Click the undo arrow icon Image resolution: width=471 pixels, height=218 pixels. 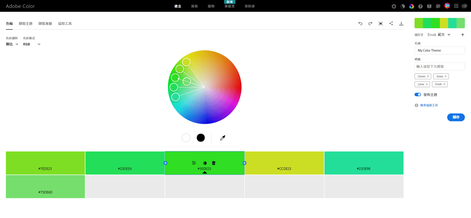[360, 23]
